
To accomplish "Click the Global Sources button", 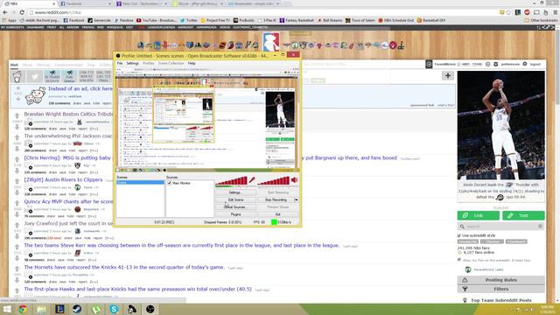I will coord(234,207).
